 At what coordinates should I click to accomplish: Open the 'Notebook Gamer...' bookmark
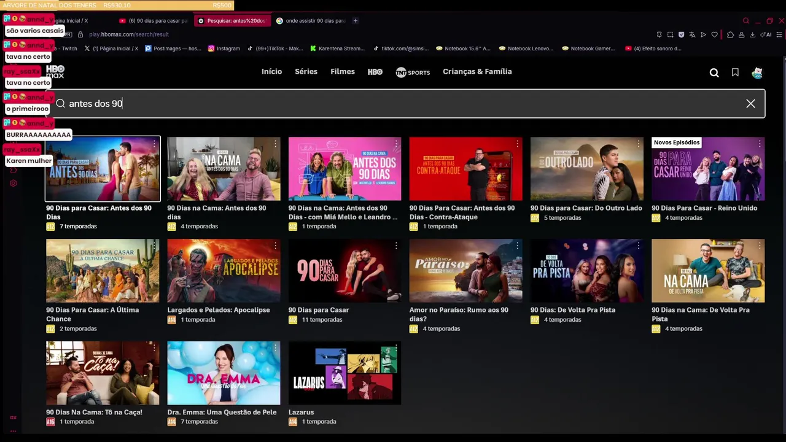click(588, 48)
